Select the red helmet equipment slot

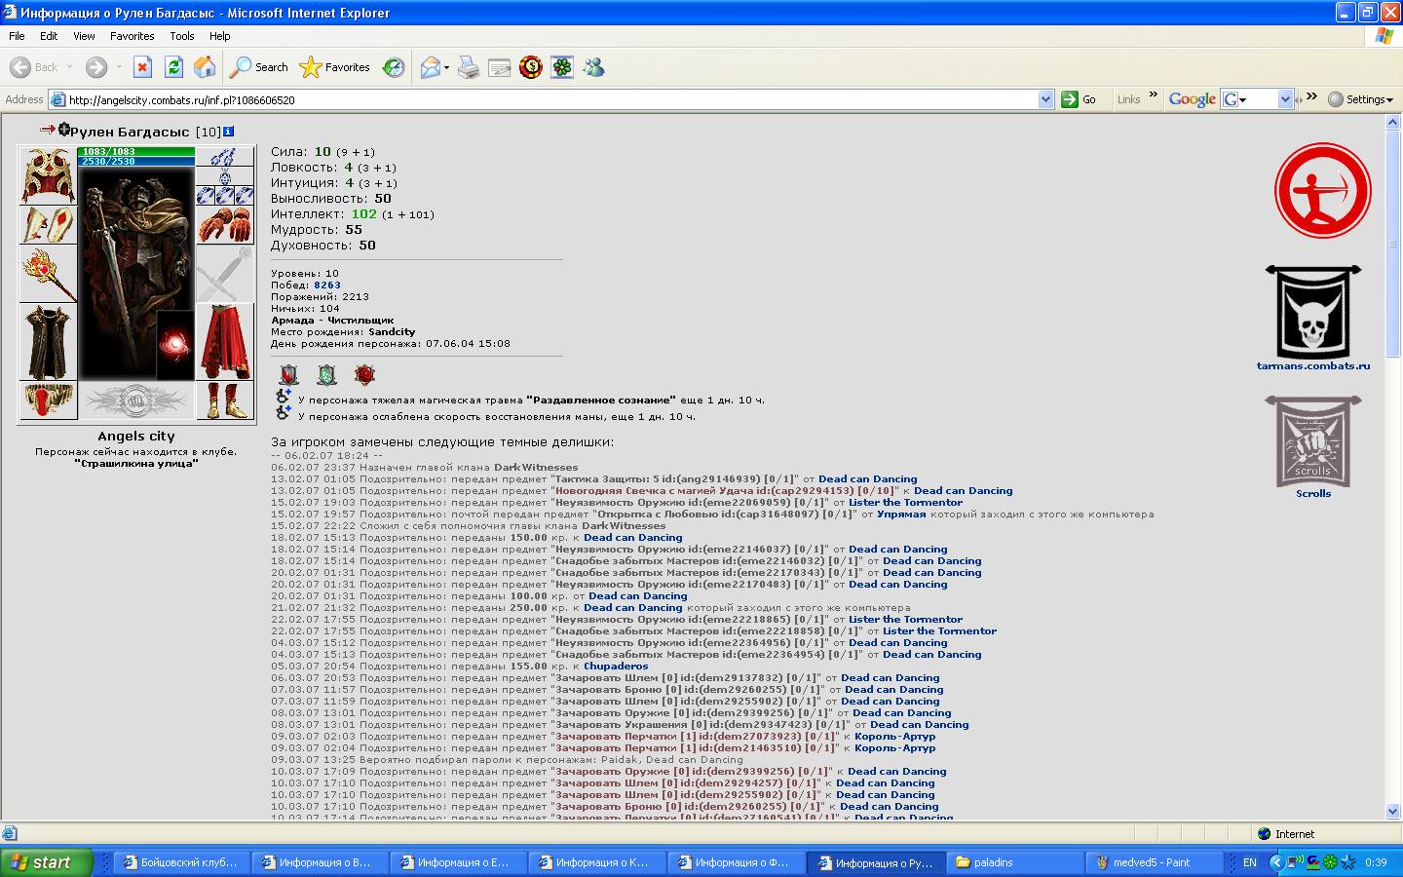pyautogui.click(x=48, y=175)
